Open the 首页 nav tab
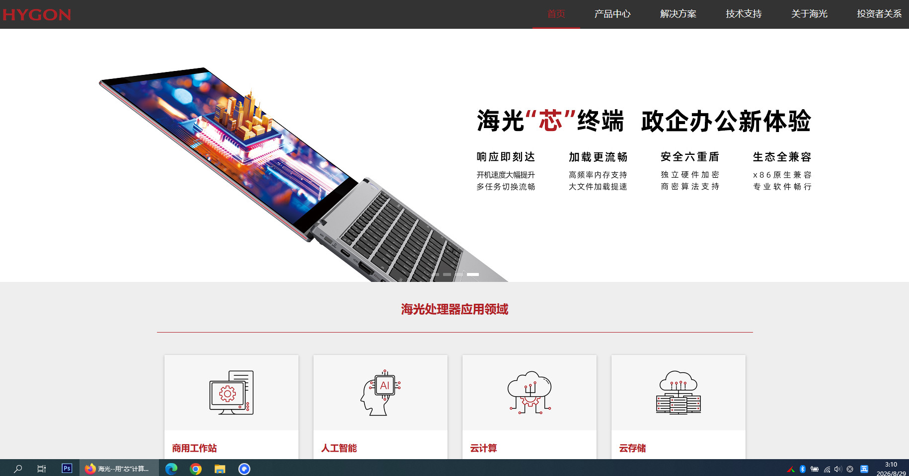This screenshot has width=909, height=476. [556, 14]
